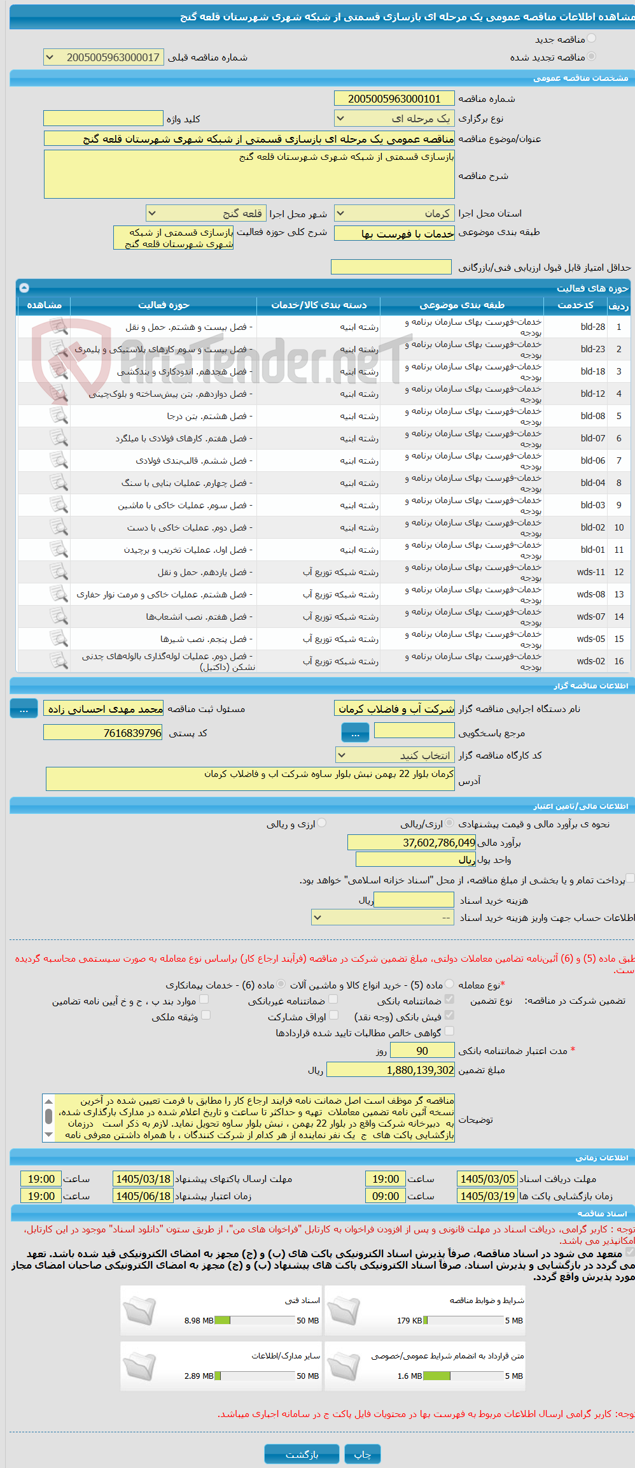The width and height of the screenshot is (635, 1468).
Task: Open the نوع برگزاری dropdown
Action: click(x=394, y=118)
